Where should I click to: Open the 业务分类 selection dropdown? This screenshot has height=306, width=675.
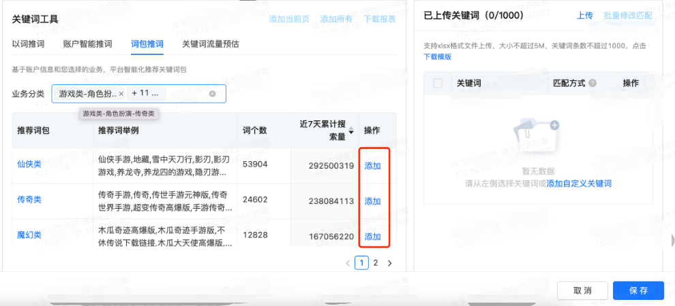[138, 94]
